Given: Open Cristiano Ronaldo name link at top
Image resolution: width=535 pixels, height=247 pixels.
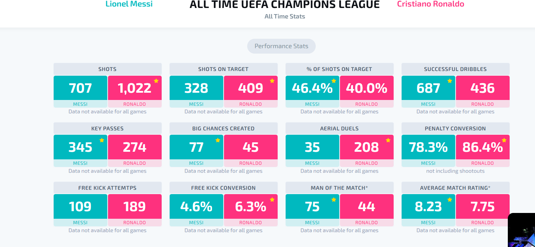Looking at the screenshot, I should tap(431, 4).
